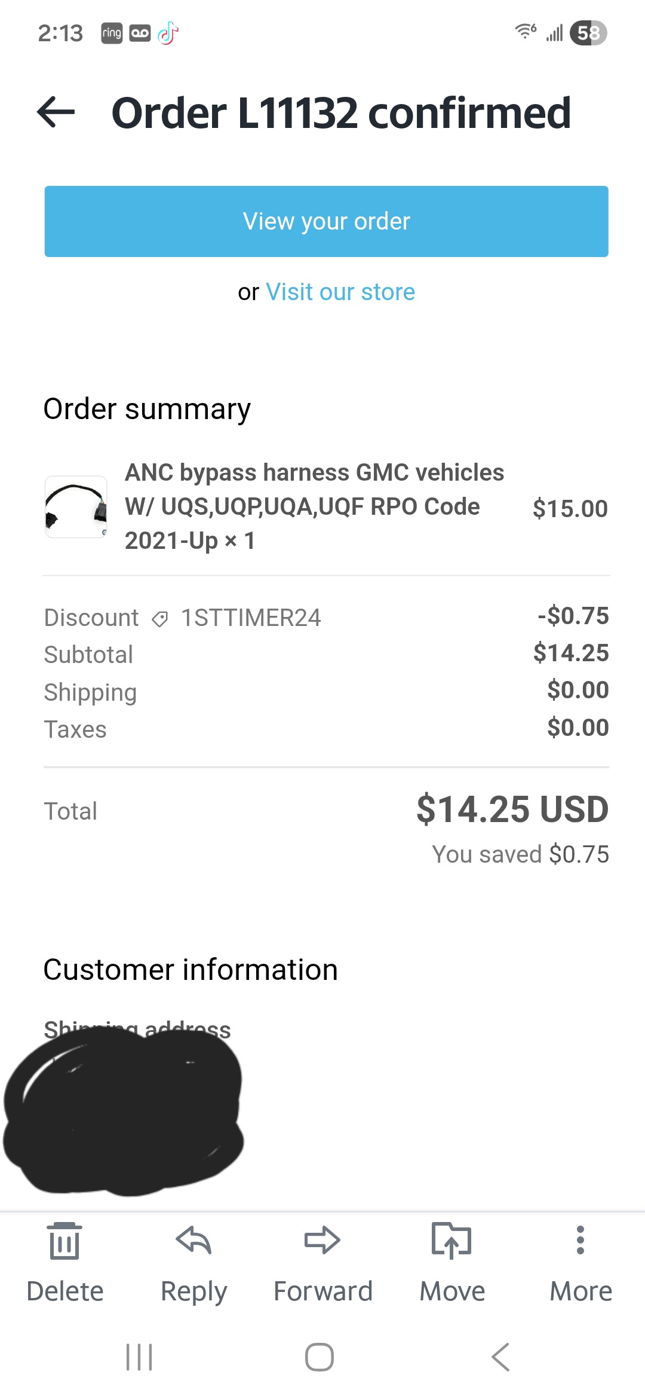Tap the Ring notification icon

pos(112,33)
